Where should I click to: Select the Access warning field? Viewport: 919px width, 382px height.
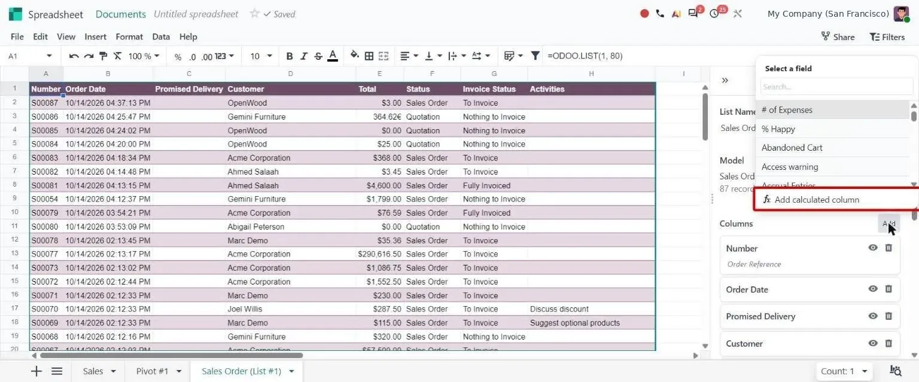point(833,167)
